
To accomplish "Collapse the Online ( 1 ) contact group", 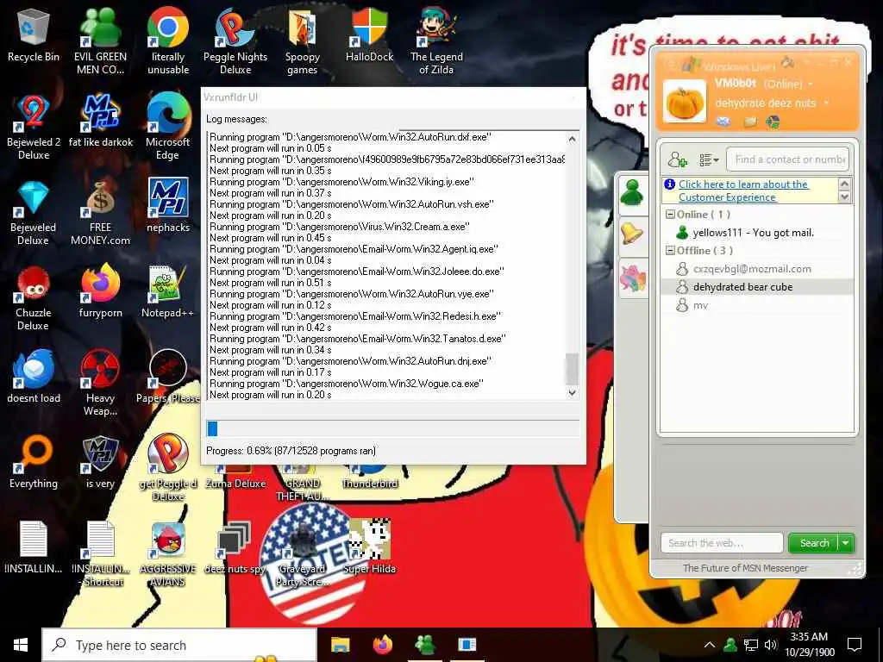I will 670,215.
